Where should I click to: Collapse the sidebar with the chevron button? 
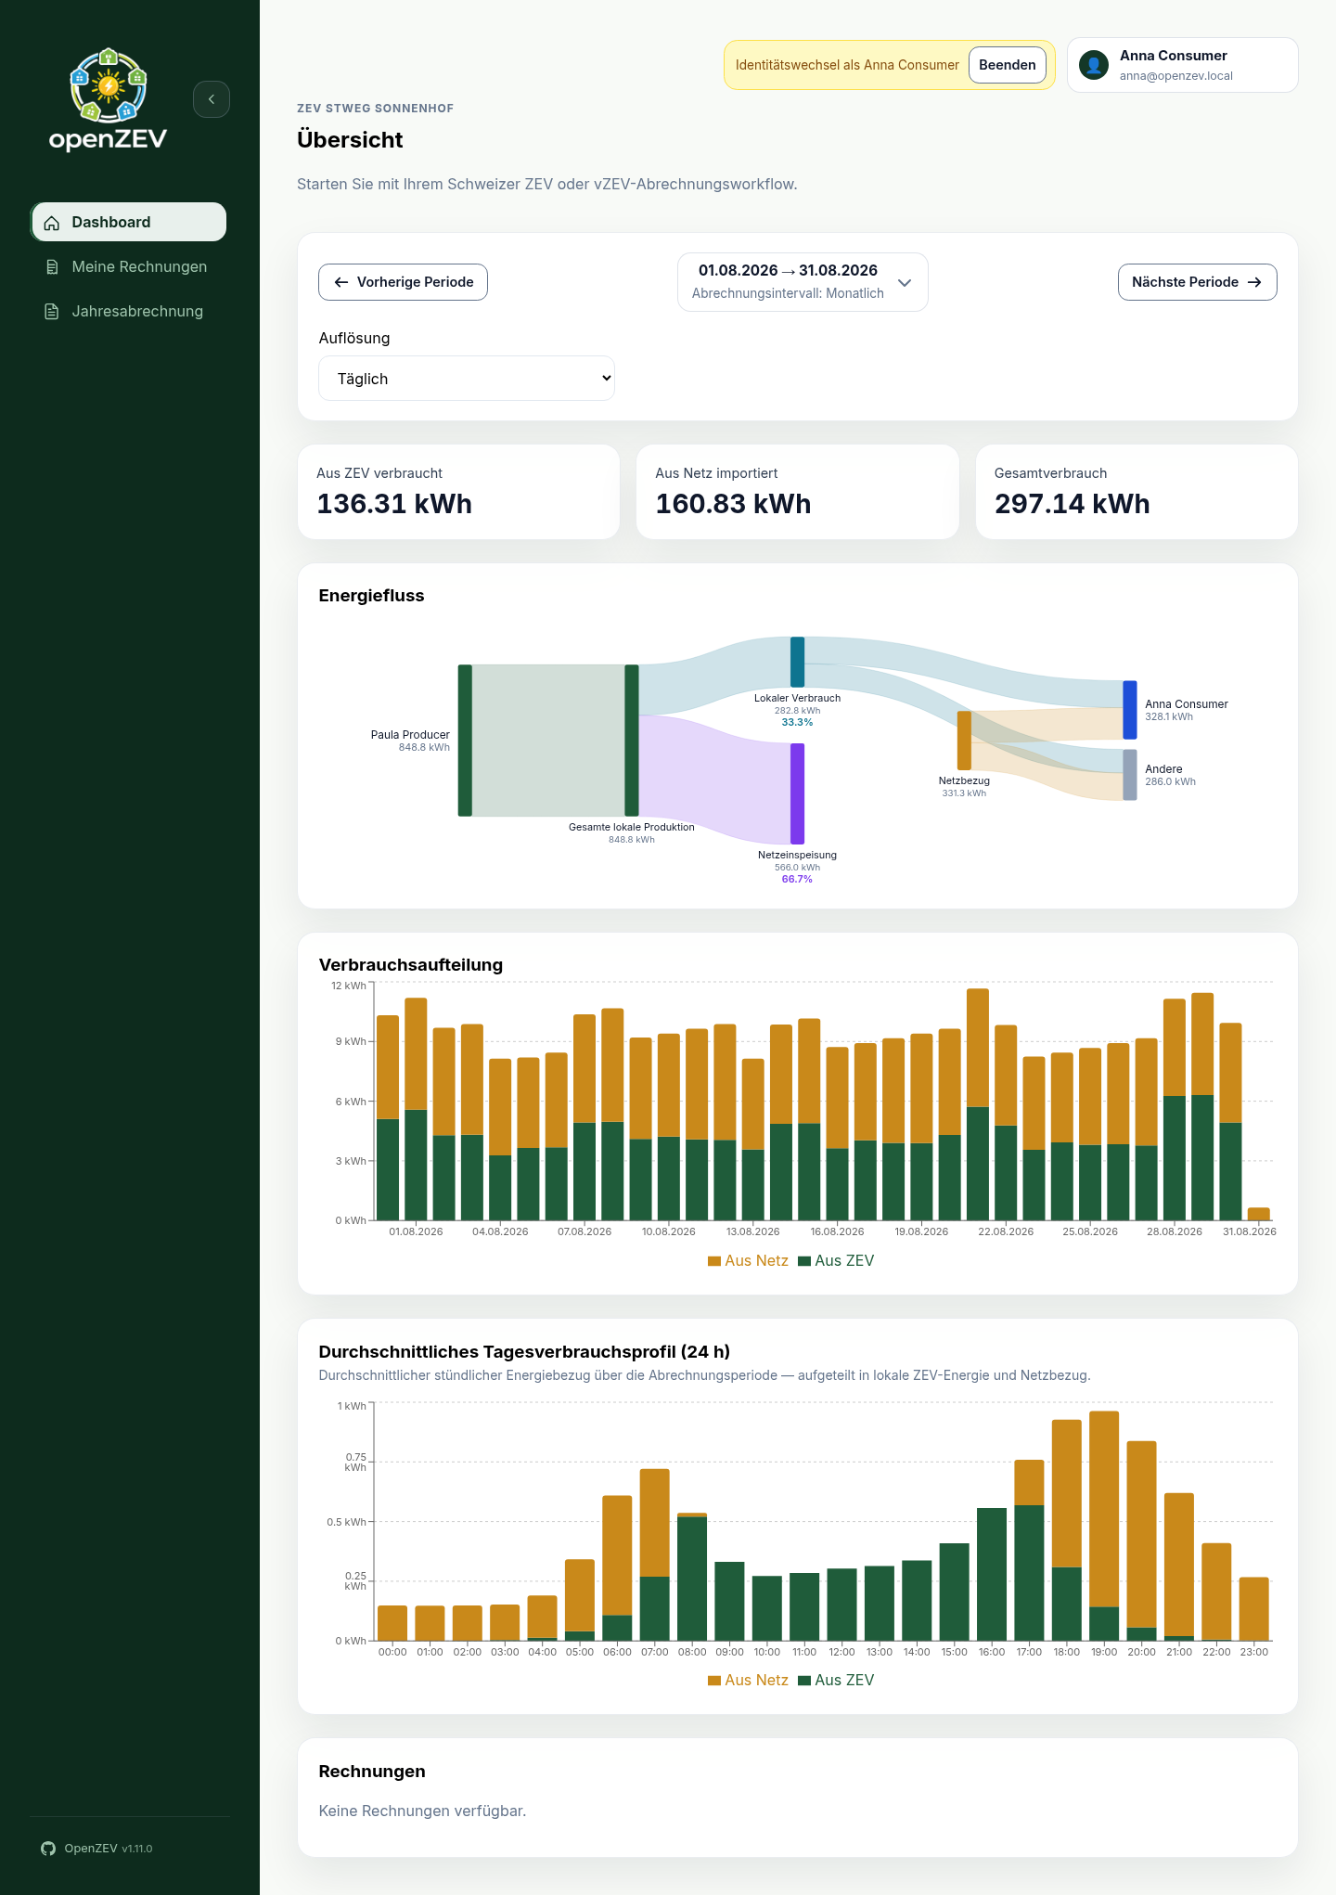pyautogui.click(x=212, y=99)
